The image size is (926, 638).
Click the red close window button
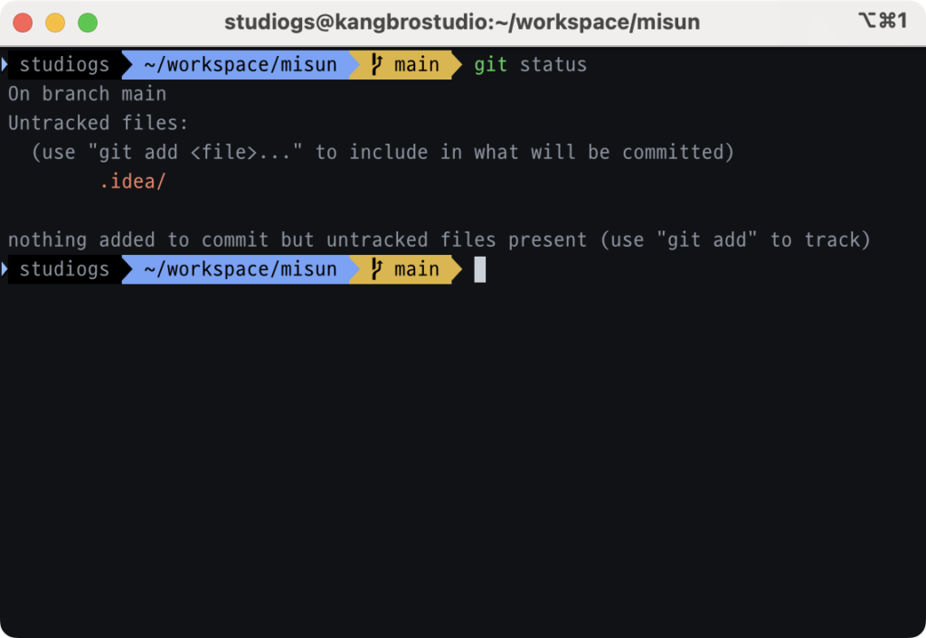pos(23,23)
